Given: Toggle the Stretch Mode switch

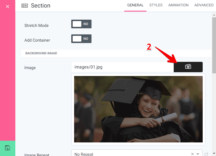Looking at the screenshot, I should pyautogui.click(x=81, y=24).
